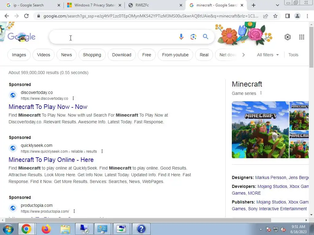Focus the Google search text box
Image resolution: width=314 pixels, height=235 pixels.
(114, 37)
